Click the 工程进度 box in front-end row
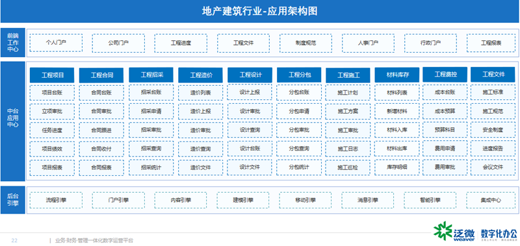This screenshot has height=246, width=520. [181, 43]
